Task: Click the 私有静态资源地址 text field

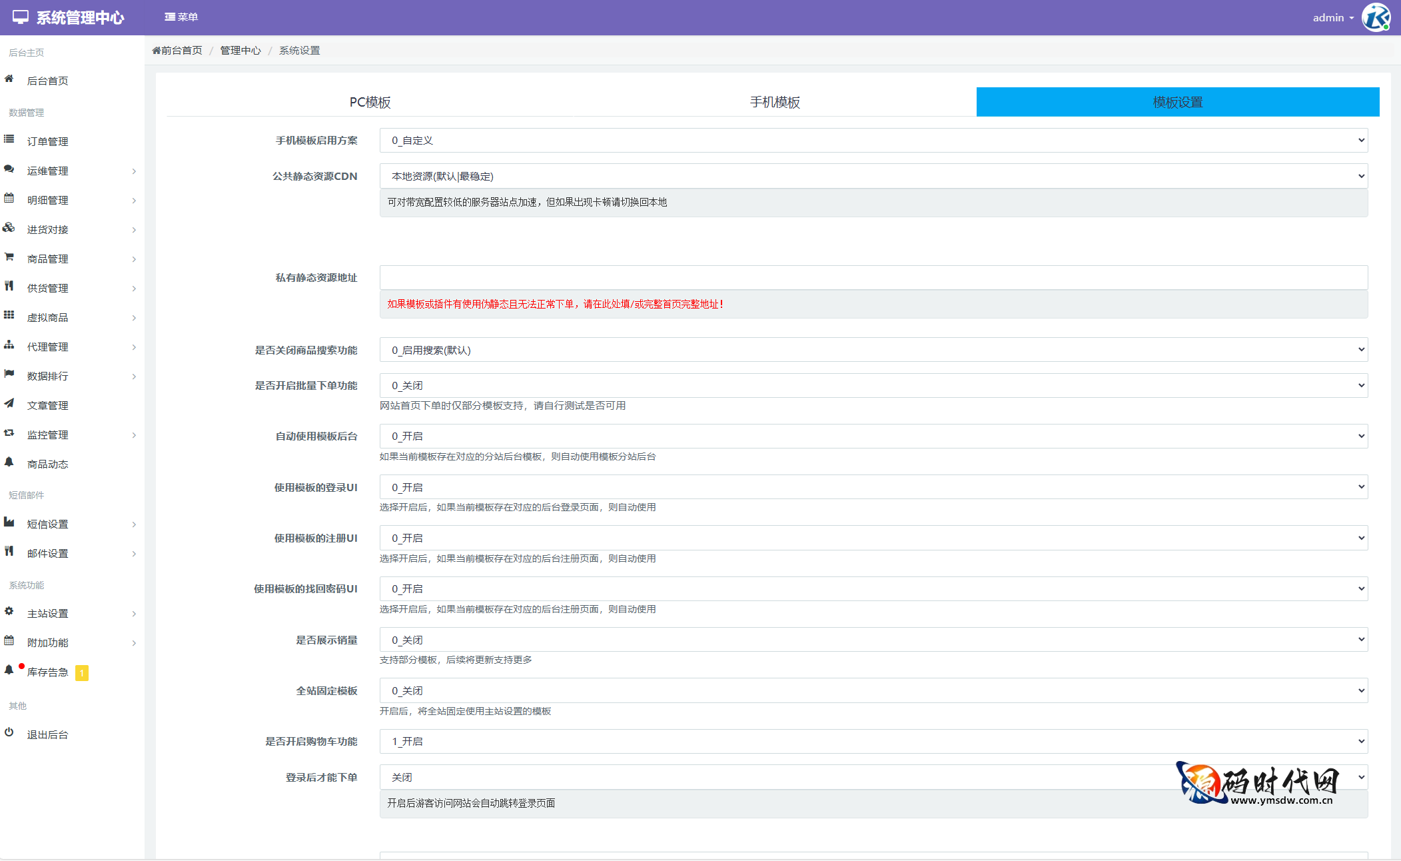Action: coord(873,278)
